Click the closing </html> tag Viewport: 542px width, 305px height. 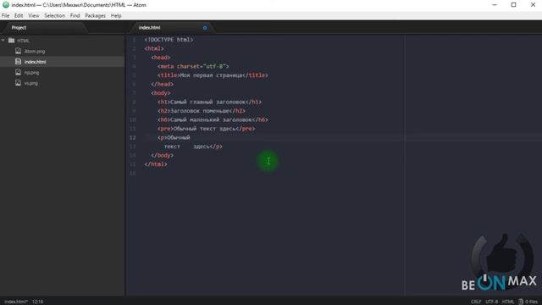pos(156,164)
